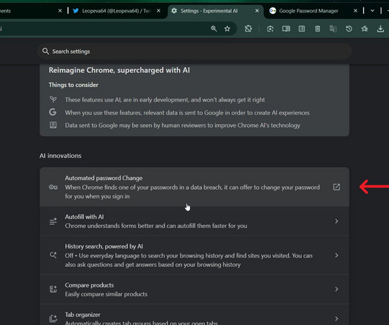Open the Downloads arrow icon
This screenshot has width=389, height=325.
click(380, 29)
